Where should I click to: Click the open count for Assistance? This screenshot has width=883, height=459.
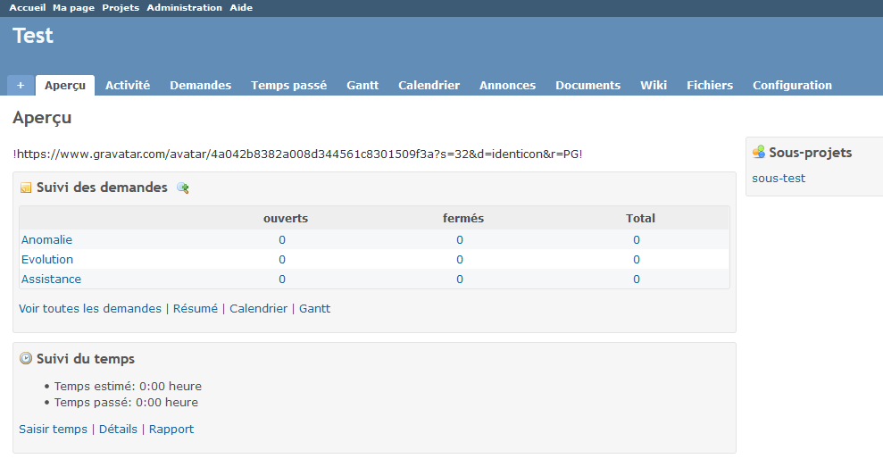tap(282, 279)
